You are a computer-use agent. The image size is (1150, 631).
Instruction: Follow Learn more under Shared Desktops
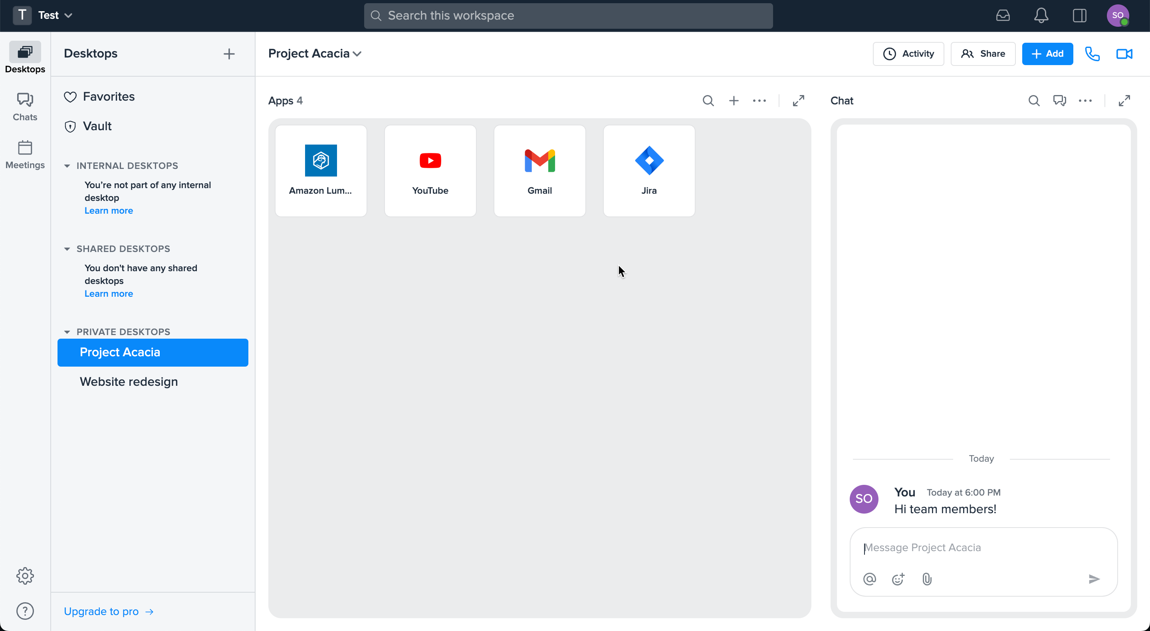click(x=109, y=294)
